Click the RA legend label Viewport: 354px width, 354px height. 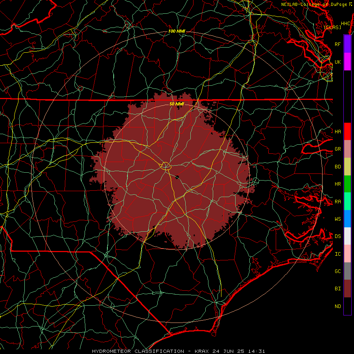pyautogui.click(x=337, y=202)
